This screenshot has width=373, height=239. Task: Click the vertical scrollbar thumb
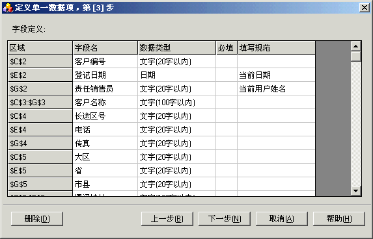pos(356,57)
